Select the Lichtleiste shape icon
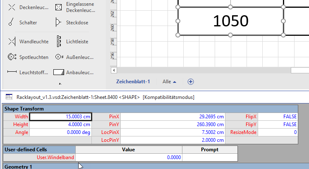This screenshot has height=169, width=309. click(59, 42)
